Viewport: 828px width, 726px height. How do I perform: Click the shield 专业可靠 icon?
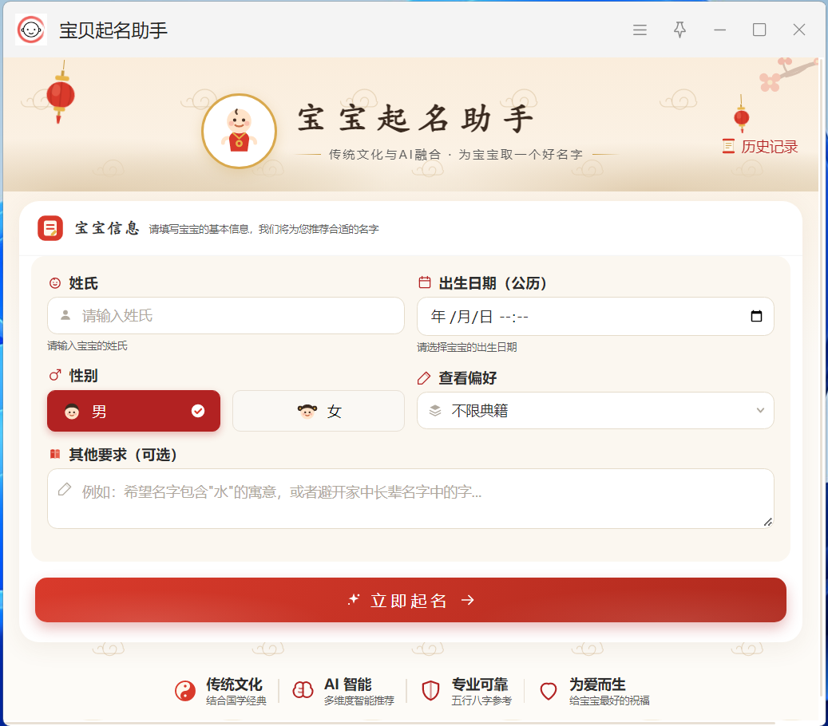point(430,691)
